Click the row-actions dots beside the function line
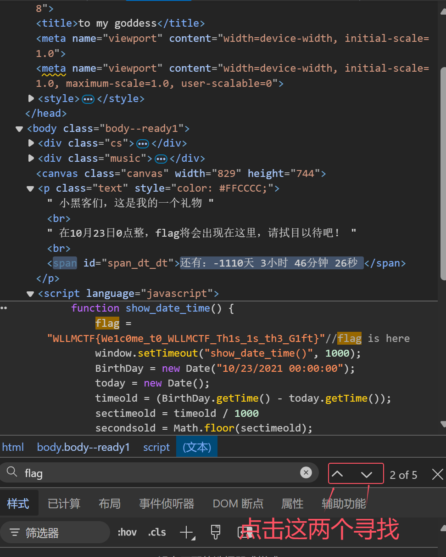Screen dimensions: 446x557 coord(4,308)
